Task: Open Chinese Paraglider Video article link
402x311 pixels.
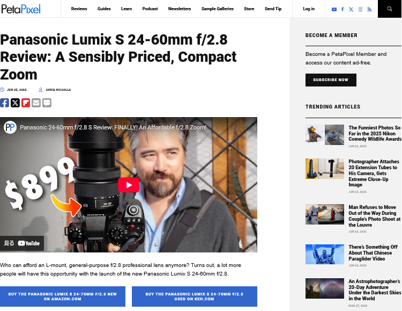Action: coord(373,252)
